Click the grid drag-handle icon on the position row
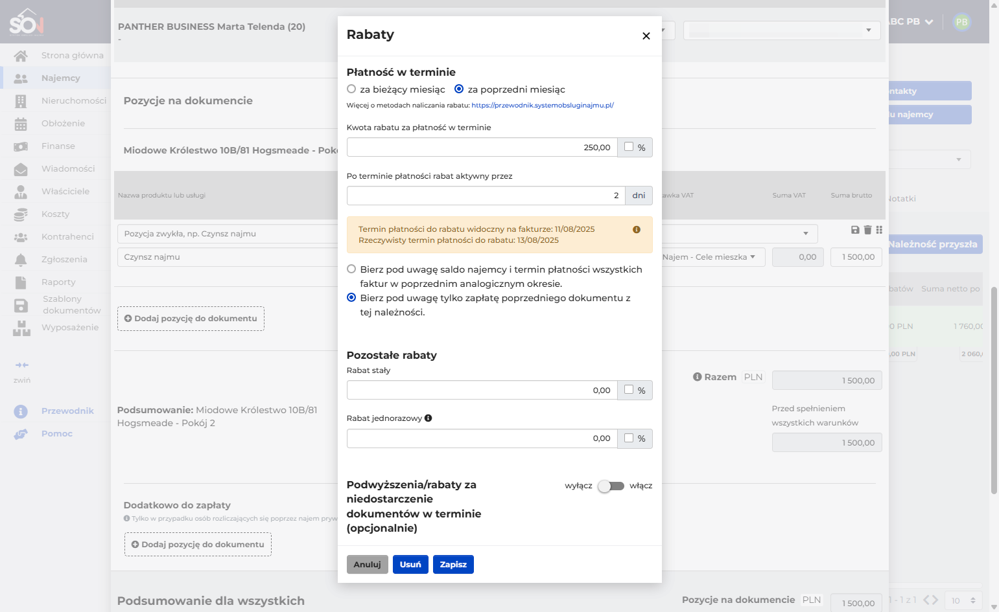999x612 pixels. click(879, 230)
